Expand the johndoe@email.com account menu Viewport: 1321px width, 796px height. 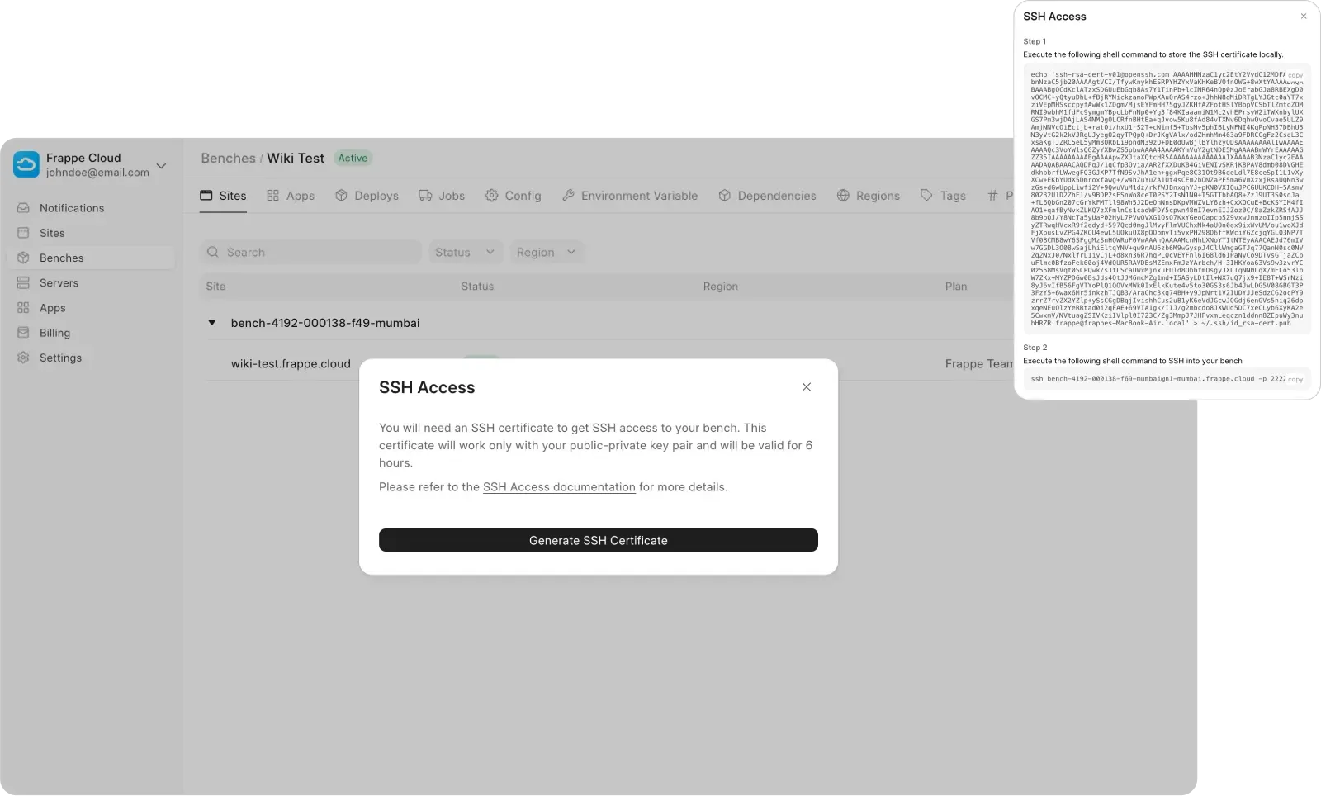tap(161, 166)
